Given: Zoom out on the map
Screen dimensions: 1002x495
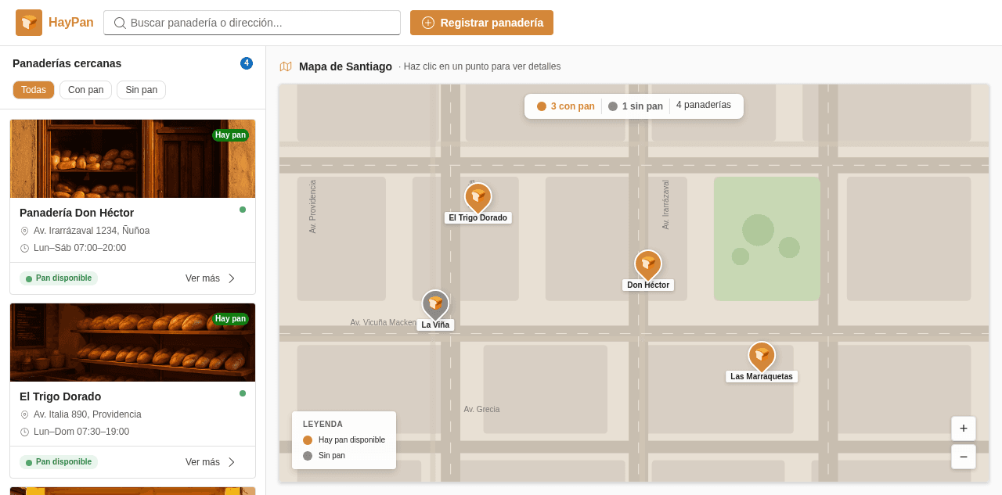Looking at the screenshot, I should (x=964, y=457).
